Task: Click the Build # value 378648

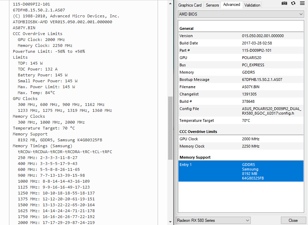Action: pyautogui.click(x=248, y=101)
